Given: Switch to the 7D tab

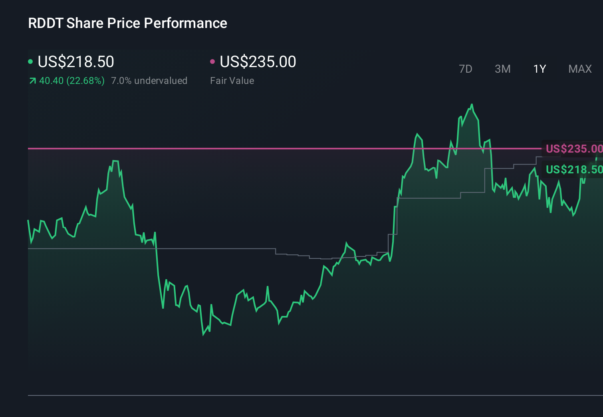Looking at the screenshot, I should 466,69.
